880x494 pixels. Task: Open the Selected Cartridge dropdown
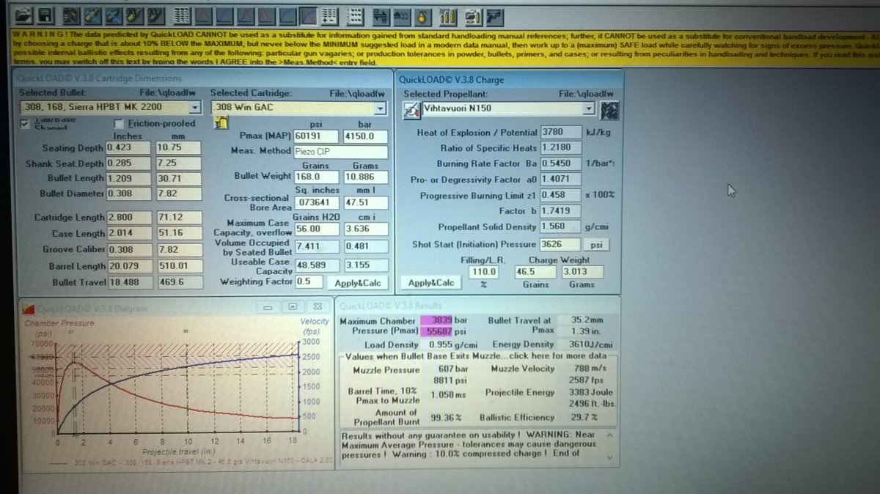[x=380, y=108]
